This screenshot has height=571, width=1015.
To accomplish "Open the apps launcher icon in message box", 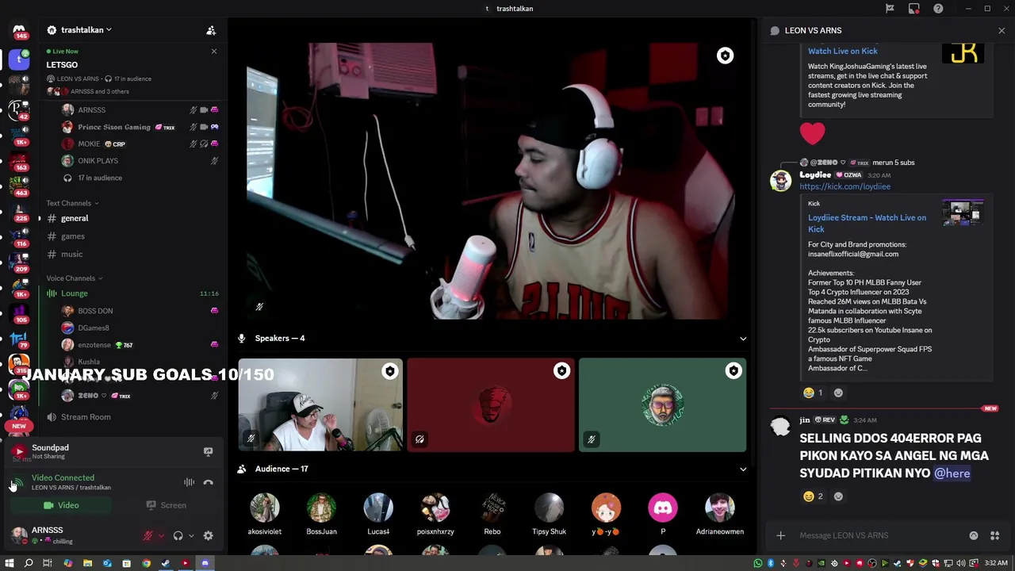I will 995,536.
